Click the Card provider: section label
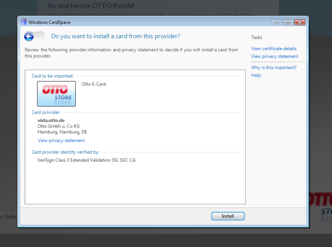 click(x=46, y=112)
